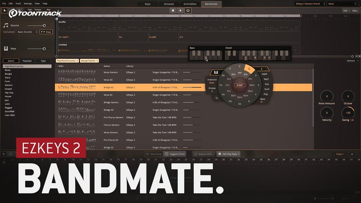Open the Basic preset dropdown

(x=342, y=4)
